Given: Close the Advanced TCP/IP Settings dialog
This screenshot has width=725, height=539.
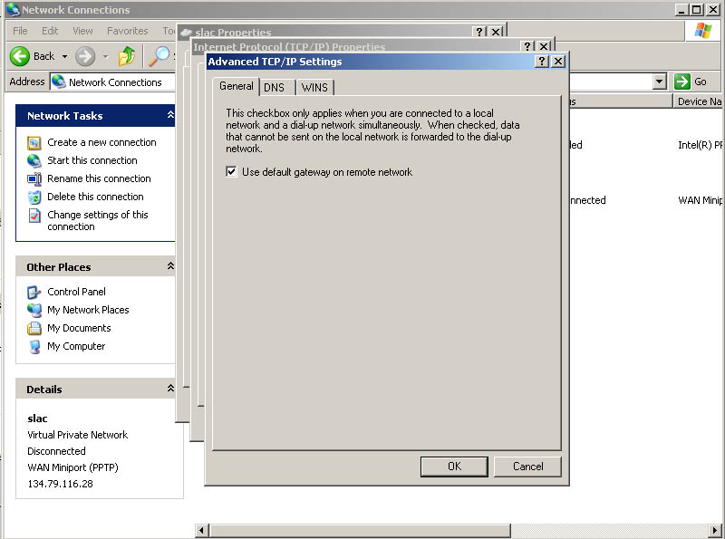Looking at the screenshot, I should click(558, 62).
